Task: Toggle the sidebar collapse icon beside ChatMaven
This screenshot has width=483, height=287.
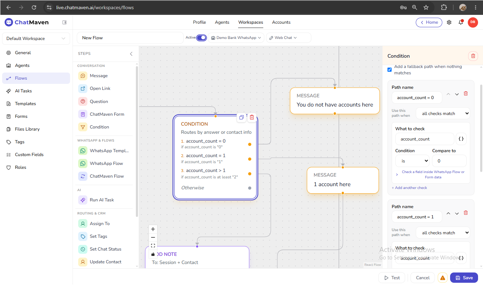Action: (64, 22)
